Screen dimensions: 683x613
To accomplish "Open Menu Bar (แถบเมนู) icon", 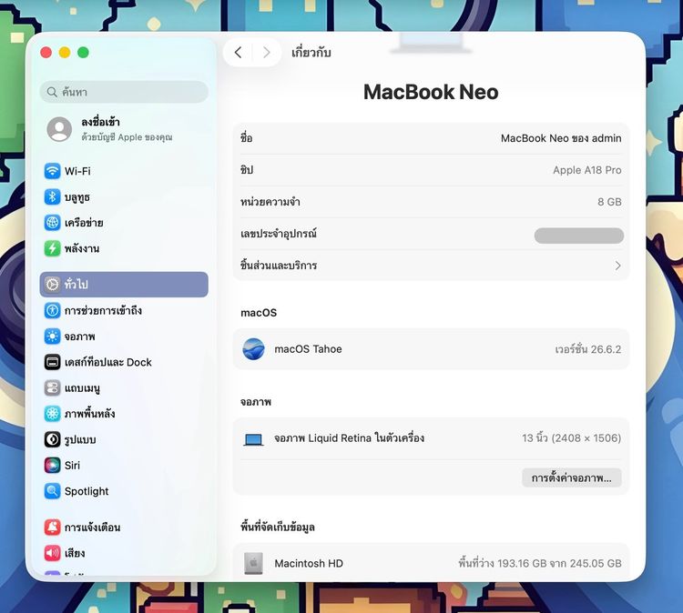I will [52, 387].
